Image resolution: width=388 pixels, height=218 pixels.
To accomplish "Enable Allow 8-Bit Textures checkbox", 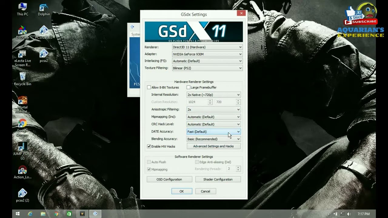I will point(149,88).
